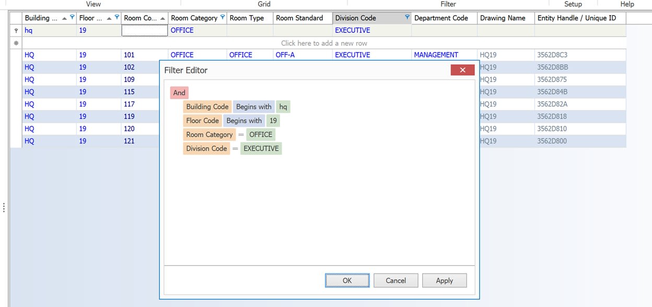
Task: Sort by the Room Standard column header
Action: (x=302, y=18)
